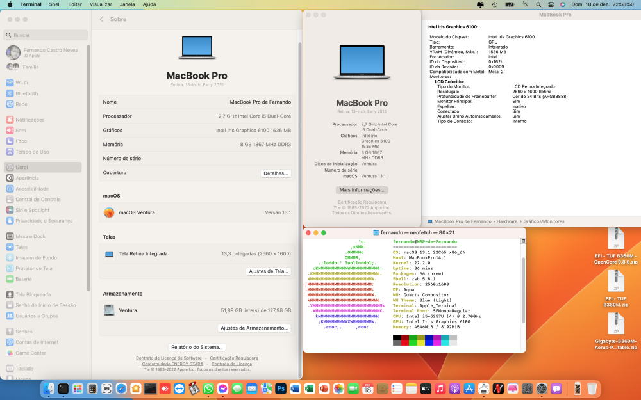Viewport: 641px width, 400px height.
Task: Open Certificação Reguladora in small About window
Action: [x=362, y=202]
